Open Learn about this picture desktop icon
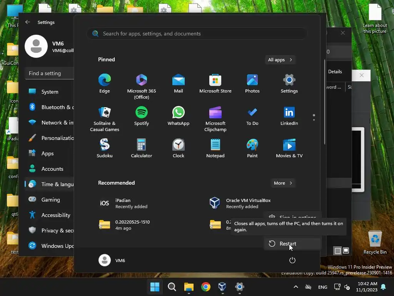 point(375,18)
